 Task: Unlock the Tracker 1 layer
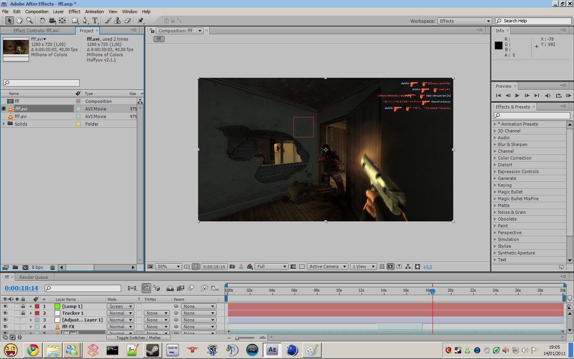(23, 313)
